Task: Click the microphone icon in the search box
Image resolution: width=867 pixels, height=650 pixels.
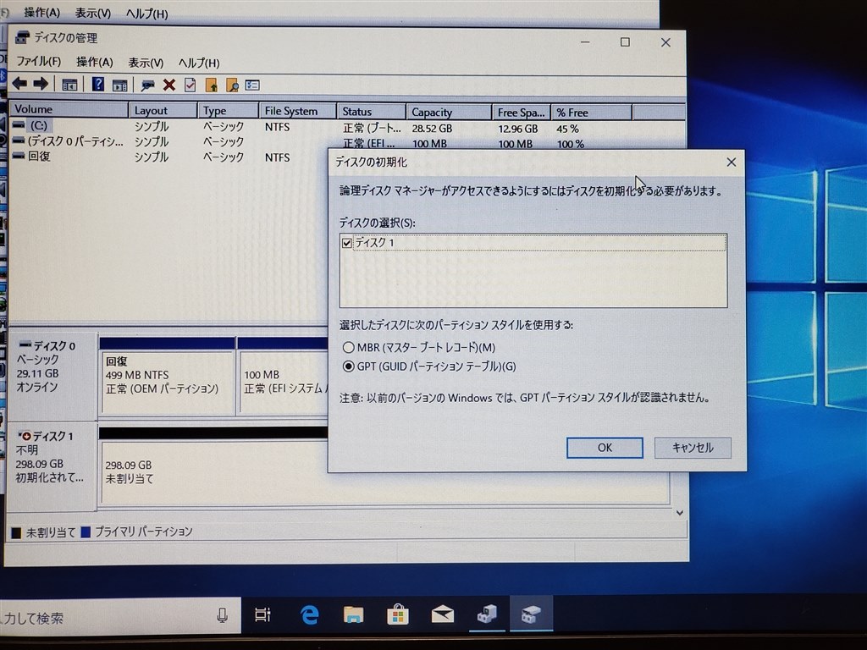Action: click(223, 615)
